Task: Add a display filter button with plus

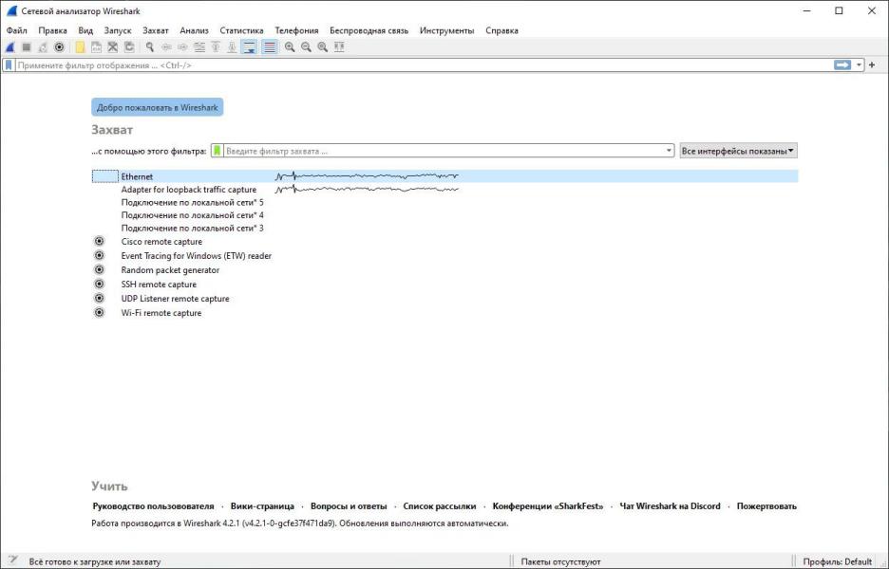Action: point(872,65)
